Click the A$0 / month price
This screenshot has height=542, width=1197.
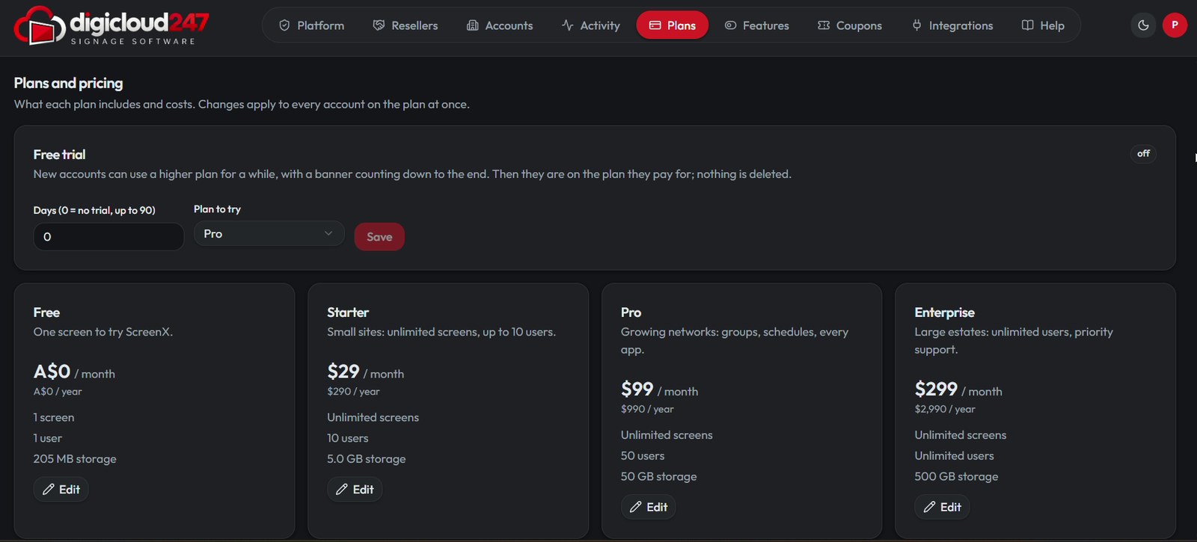[x=74, y=372]
